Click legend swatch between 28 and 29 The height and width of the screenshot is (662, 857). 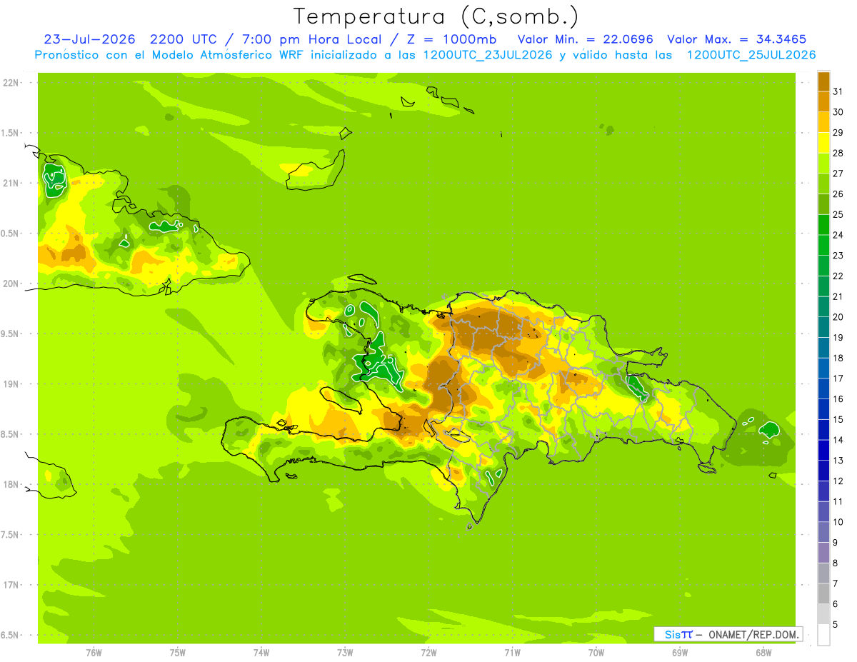823,142
